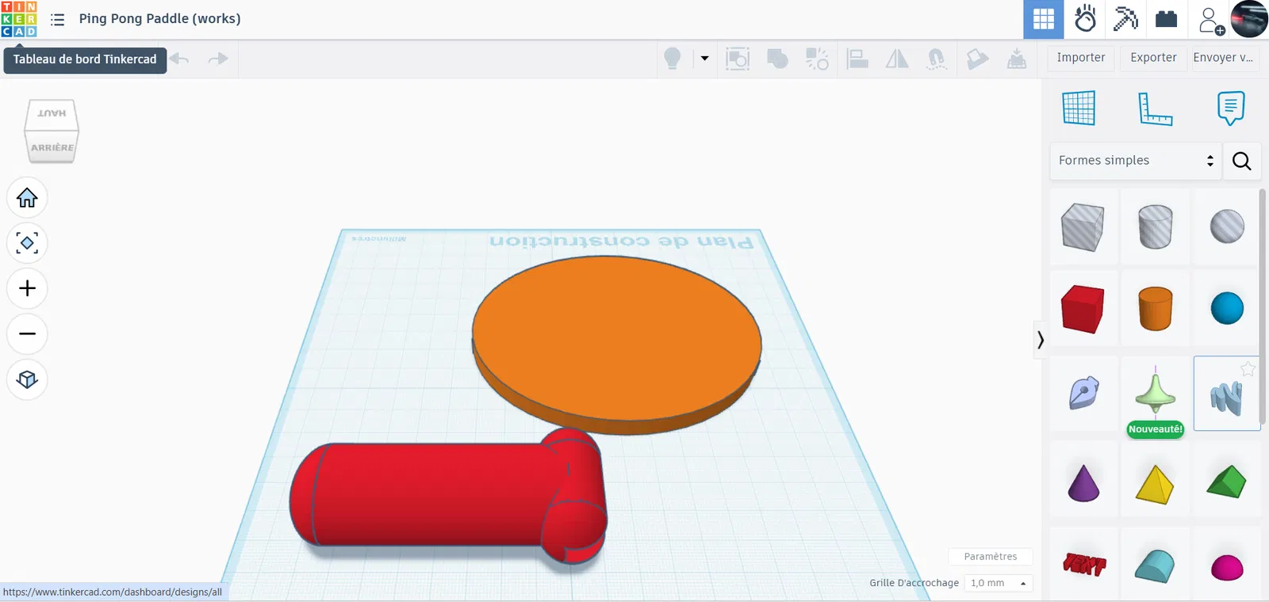This screenshot has width=1269, height=602.
Task: Click the drop-to-workplane icon
Action: (x=1017, y=59)
